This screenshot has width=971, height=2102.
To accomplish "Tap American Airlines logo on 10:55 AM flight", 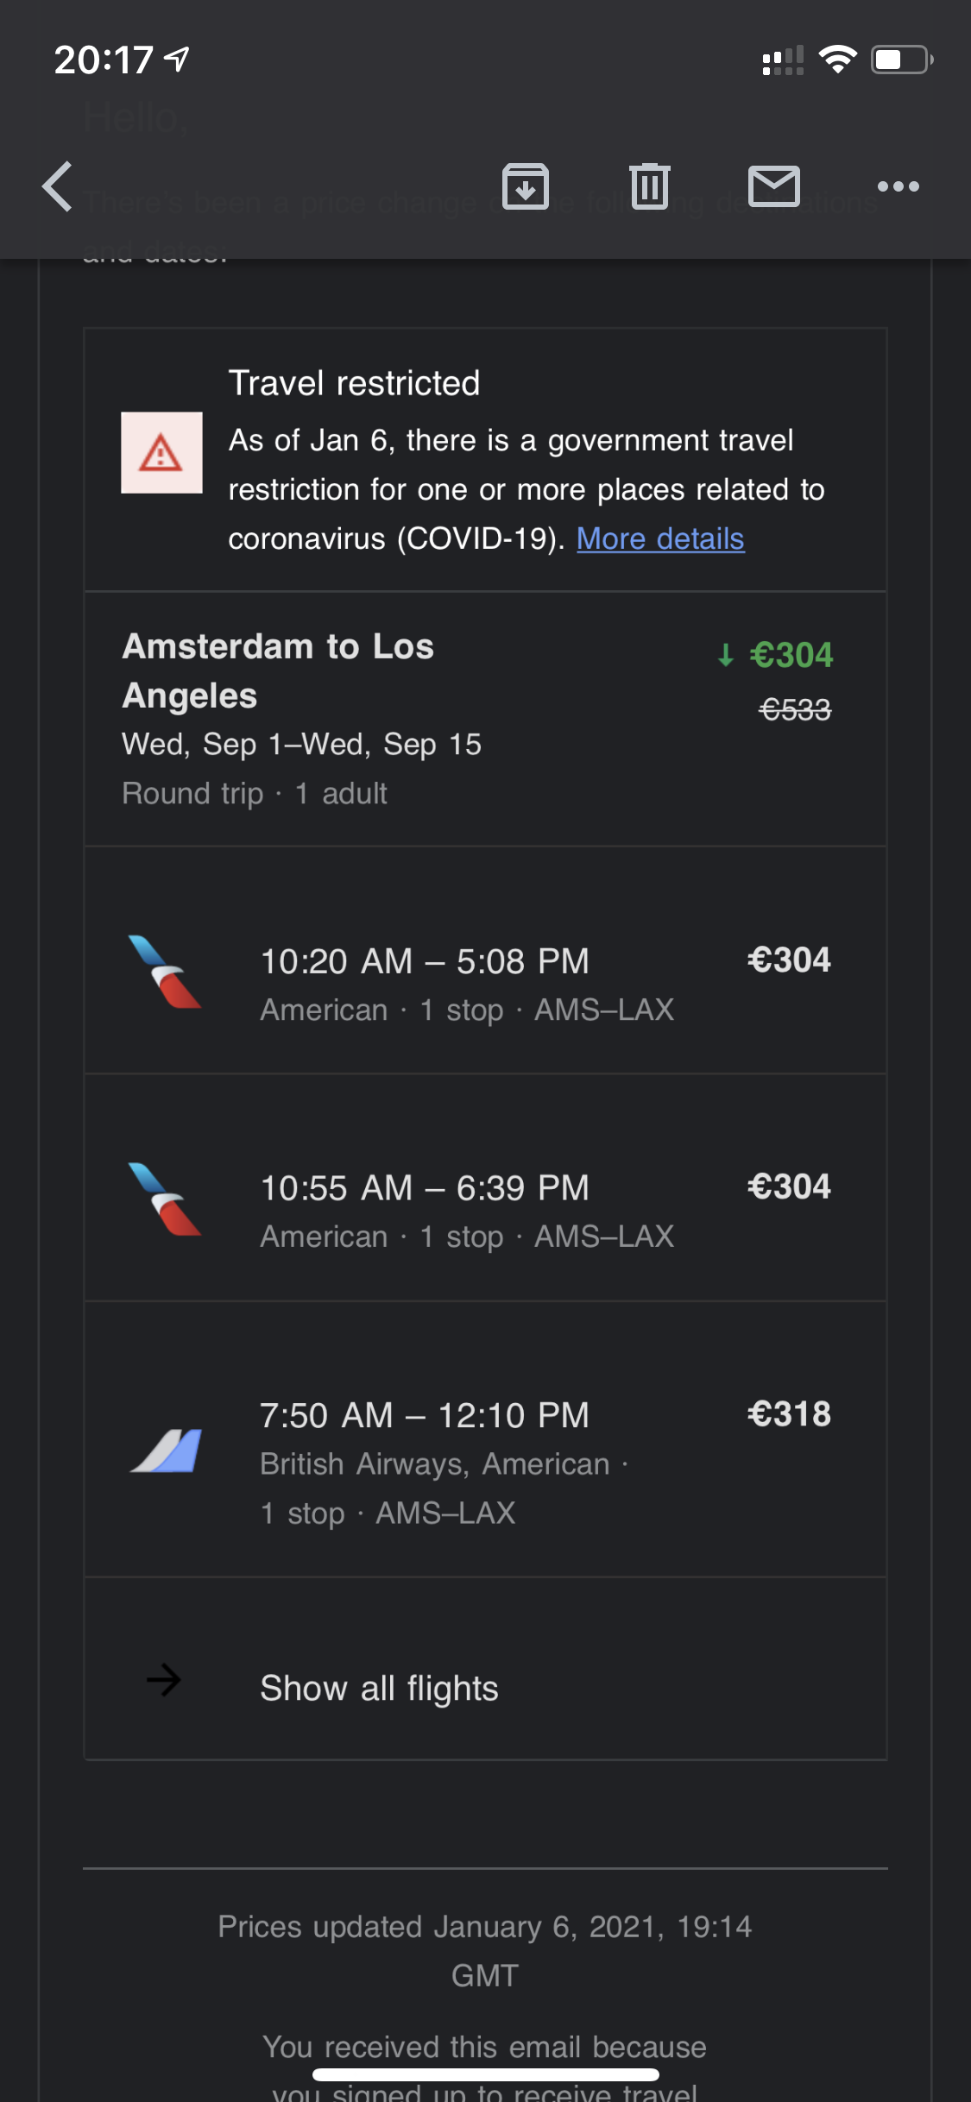I will coord(164,1199).
